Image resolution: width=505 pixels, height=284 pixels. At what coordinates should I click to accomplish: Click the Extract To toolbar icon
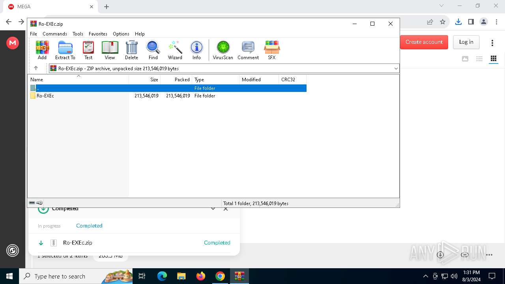[65, 50]
